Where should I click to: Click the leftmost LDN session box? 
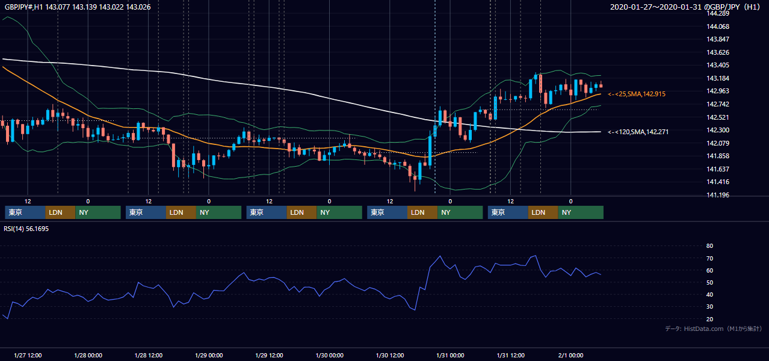[x=61, y=212]
